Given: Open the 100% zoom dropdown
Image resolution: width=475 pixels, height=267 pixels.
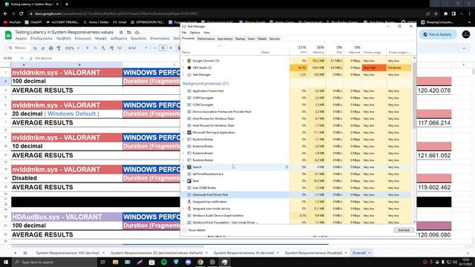Looking at the screenshot, I should (x=72, y=48).
